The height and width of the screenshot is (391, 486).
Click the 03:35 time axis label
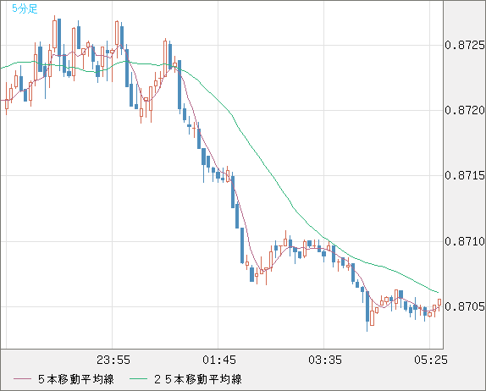coord(325,360)
